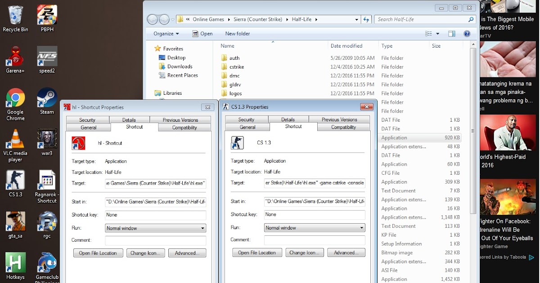Select the cstrike folder

(232, 67)
